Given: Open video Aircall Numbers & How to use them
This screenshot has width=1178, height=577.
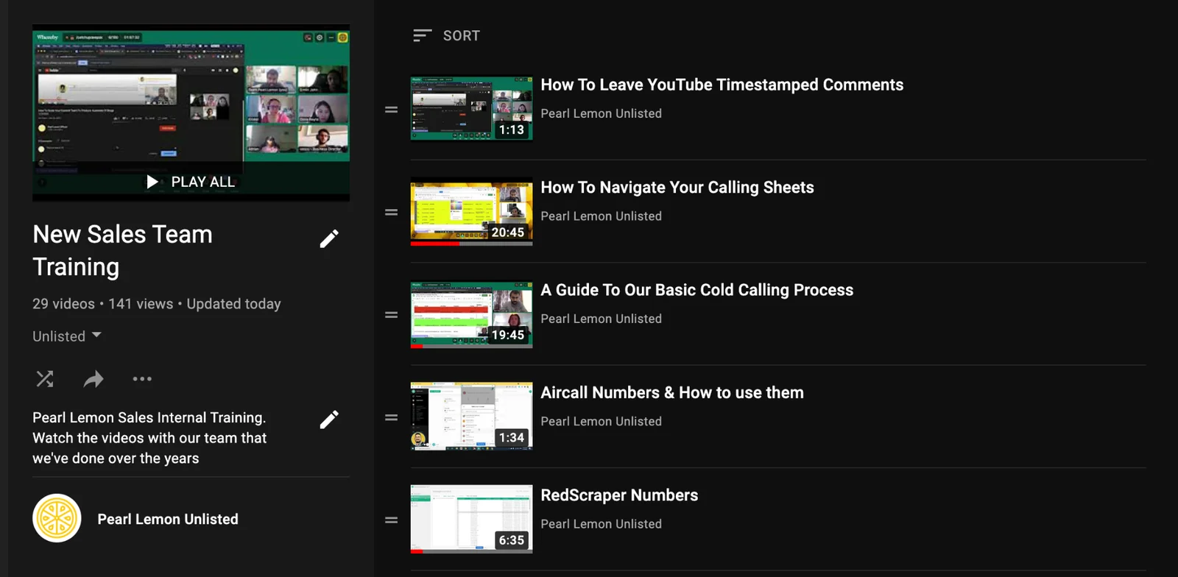Looking at the screenshot, I should click(672, 392).
